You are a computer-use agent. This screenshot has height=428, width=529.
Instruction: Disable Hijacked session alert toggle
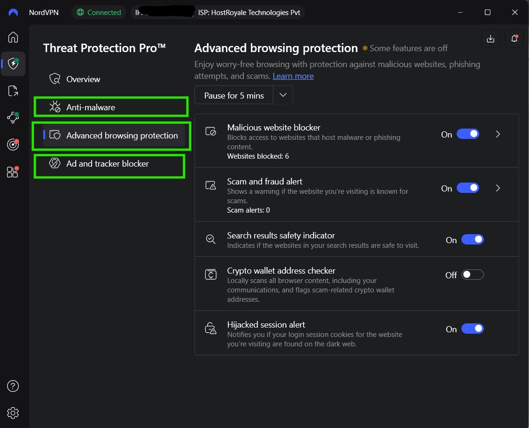(x=472, y=329)
